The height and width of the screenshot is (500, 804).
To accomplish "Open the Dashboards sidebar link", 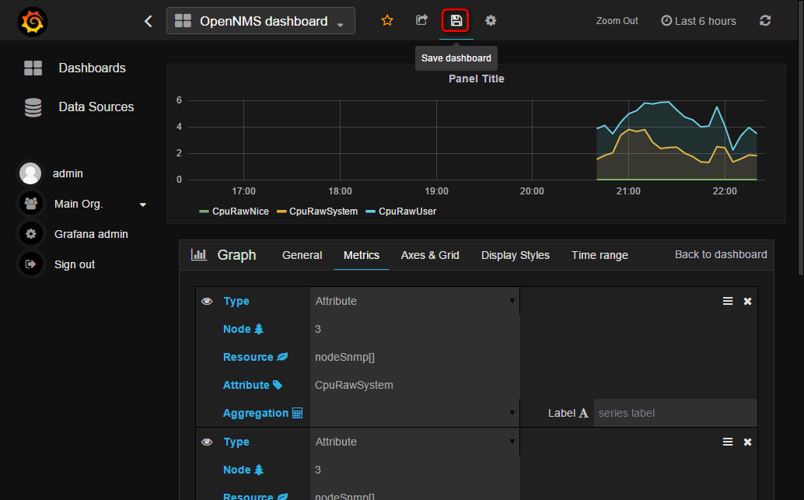I will [x=93, y=68].
